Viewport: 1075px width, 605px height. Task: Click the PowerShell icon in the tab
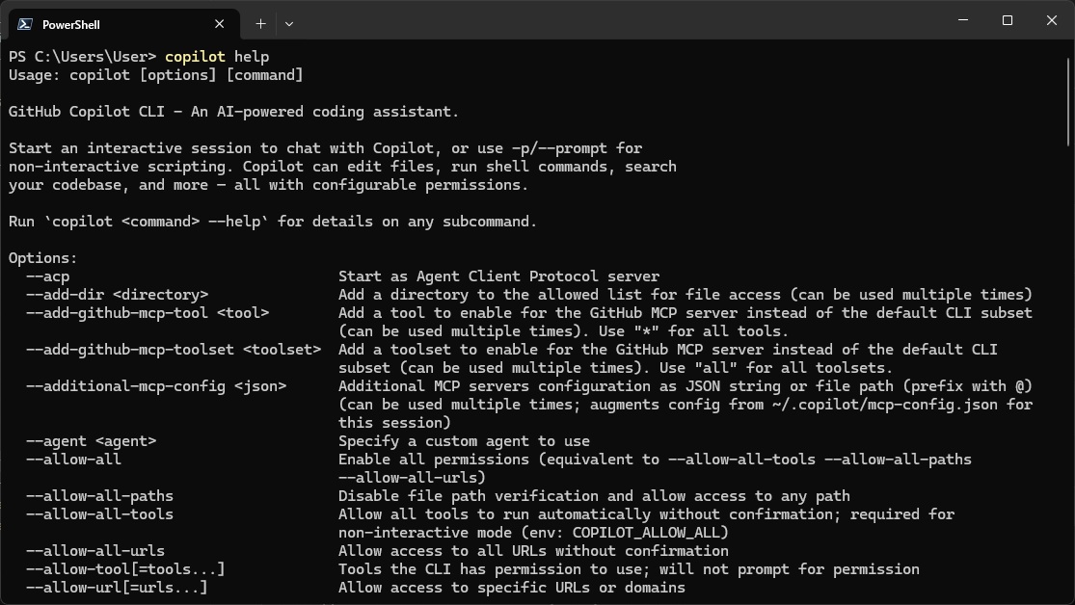coord(26,24)
